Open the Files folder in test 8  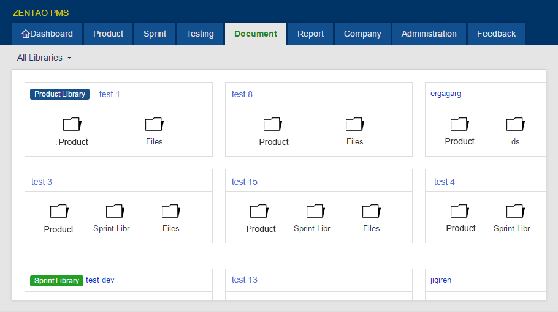(354, 132)
